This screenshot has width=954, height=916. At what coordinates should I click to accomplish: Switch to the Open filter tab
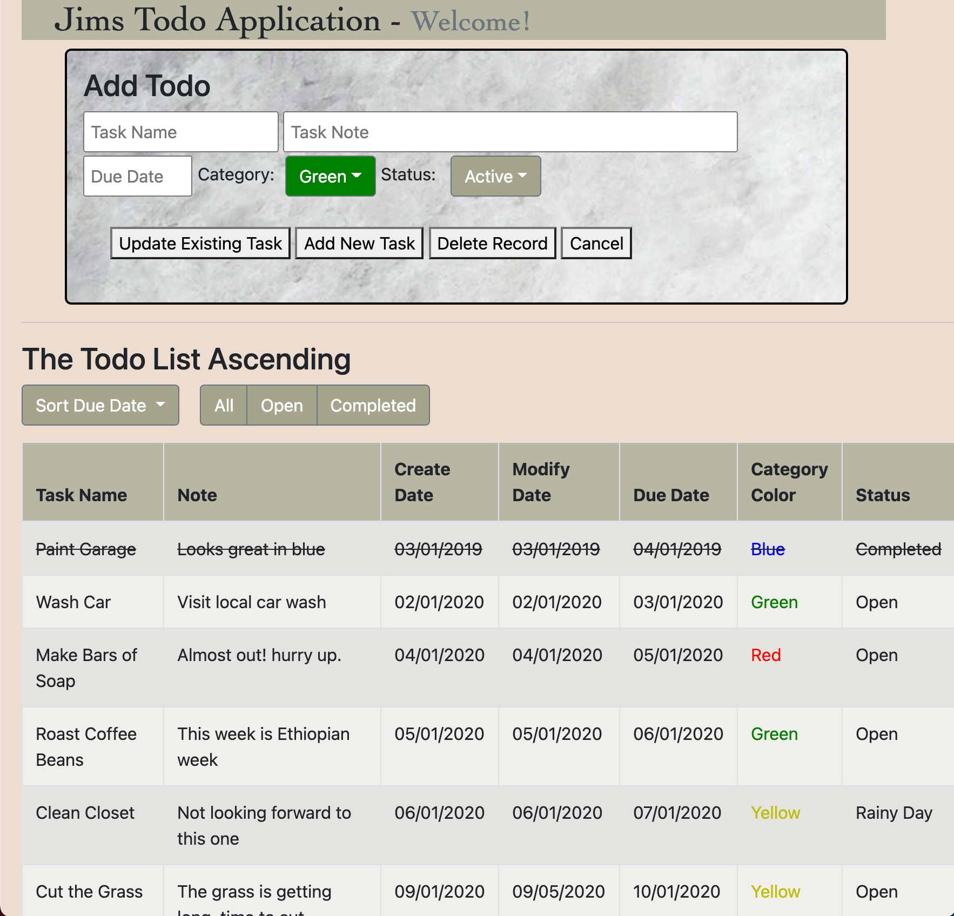281,405
